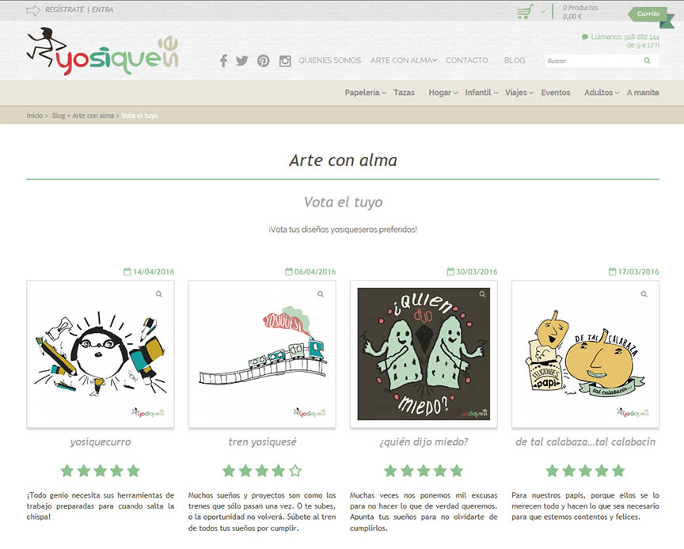The image size is (684, 549).
Task: Open the ARTE CON ALMA dropdown
Action: tap(403, 60)
